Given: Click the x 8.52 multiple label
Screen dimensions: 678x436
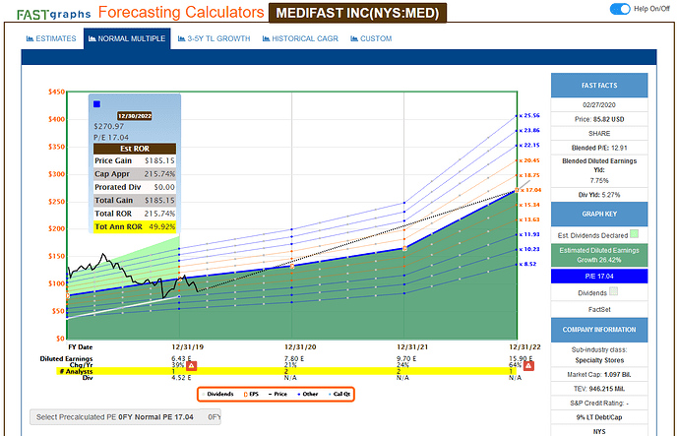Looking at the screenshot, I should click(528, 264).
